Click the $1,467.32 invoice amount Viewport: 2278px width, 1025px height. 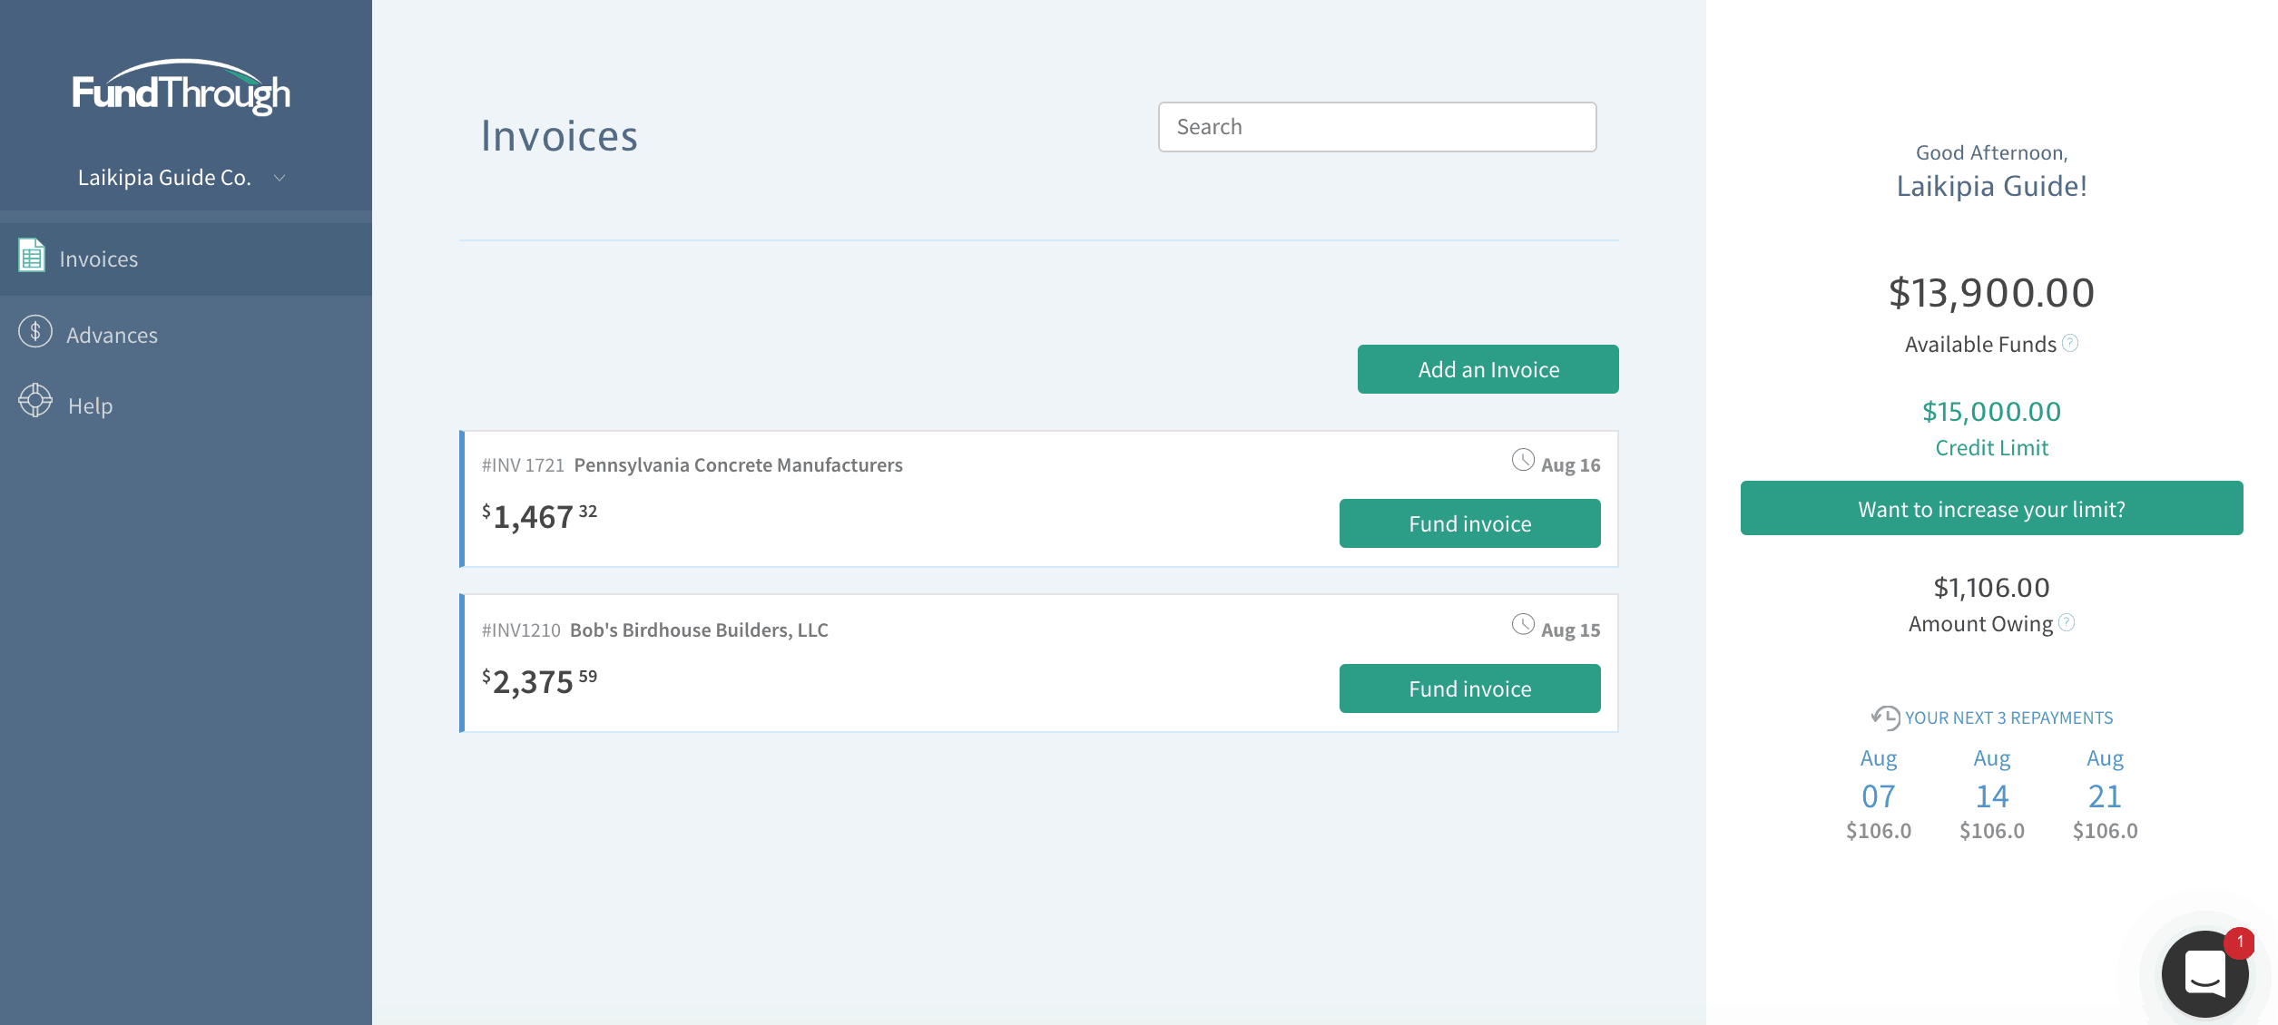point(539,516)
